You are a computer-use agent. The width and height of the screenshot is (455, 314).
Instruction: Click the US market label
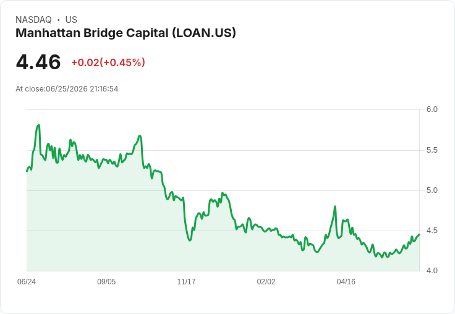(71, 20)
